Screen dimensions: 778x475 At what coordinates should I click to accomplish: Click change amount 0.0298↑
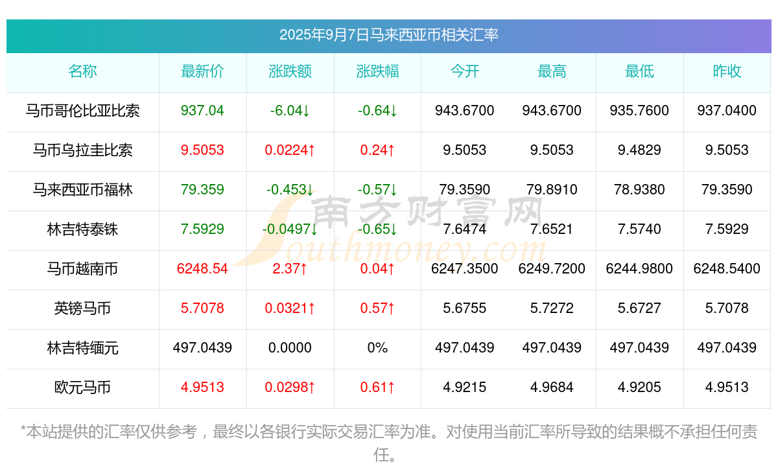pyautogui.click(x=290, y=388)
